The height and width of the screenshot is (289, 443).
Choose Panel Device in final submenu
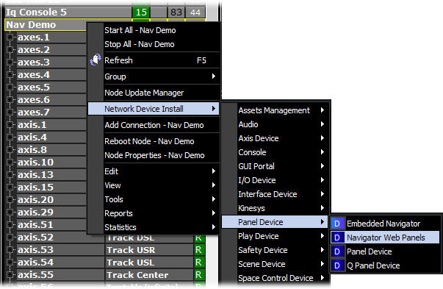385,251
